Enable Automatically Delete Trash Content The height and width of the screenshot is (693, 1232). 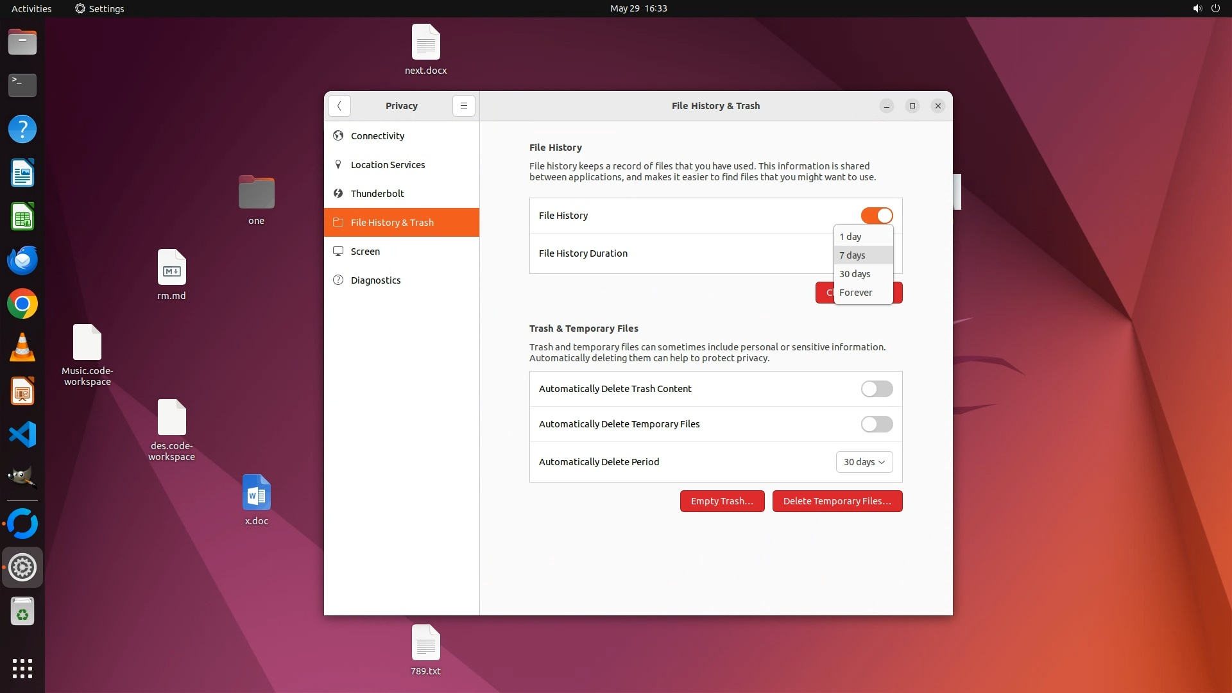pos(877,389)
